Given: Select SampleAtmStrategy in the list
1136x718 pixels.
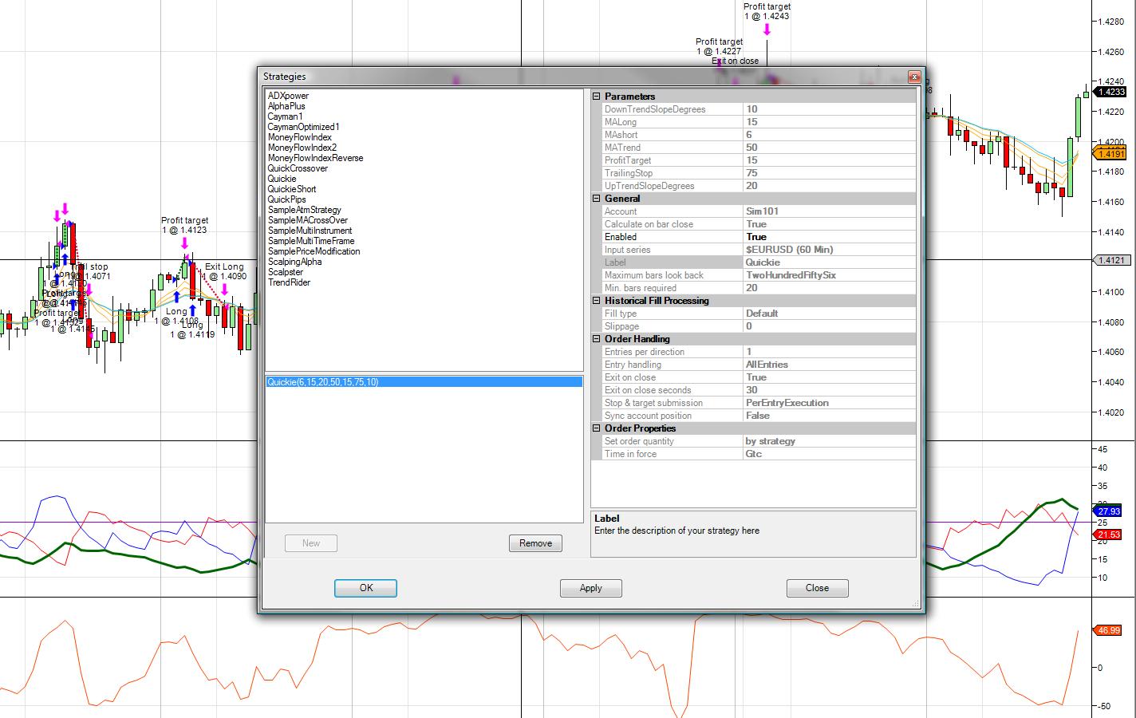Looking at the screenshot, I should pos(304,210).
